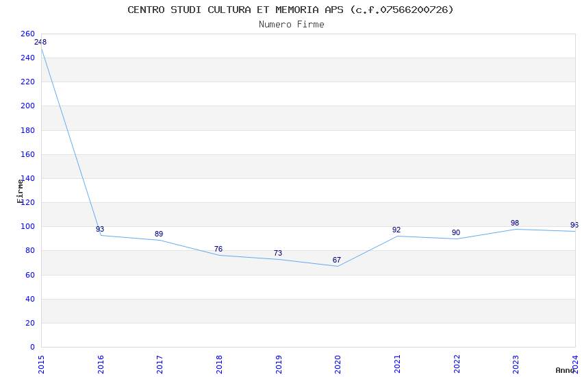The width and height of the screenshot is (582, 377).
Task: Click the subtitle Numero Firme
Action: 292,25
